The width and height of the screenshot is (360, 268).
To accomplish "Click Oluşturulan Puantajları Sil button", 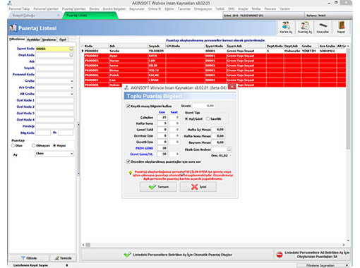I will click(313, 255).
